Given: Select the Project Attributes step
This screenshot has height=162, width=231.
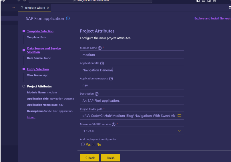Looking at the screenshot, I should click(x=39, y=87).
